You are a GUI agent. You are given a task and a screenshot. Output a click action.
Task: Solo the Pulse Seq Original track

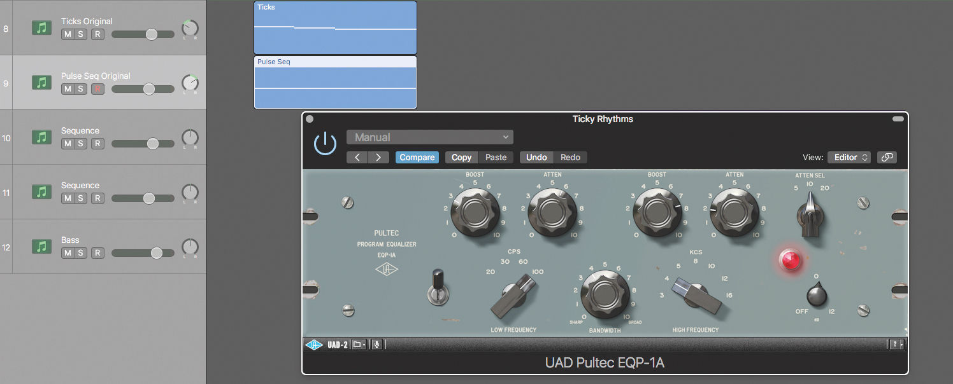pyautogui.click(x=80, y=89)
